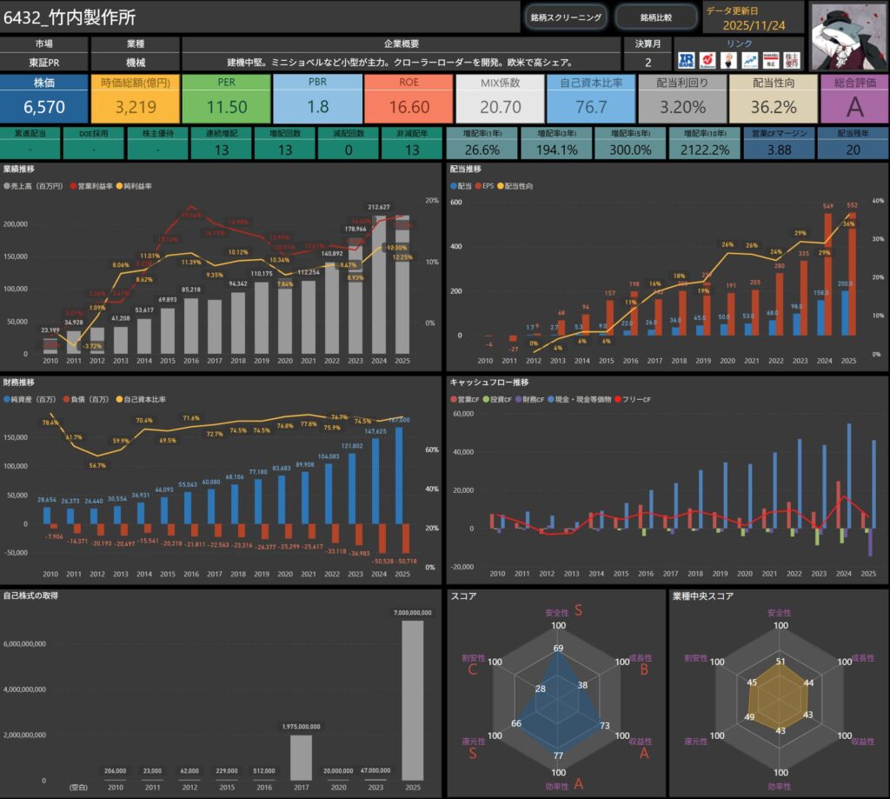Open the Rakuten securities link icon

click(x=707, y=61)
